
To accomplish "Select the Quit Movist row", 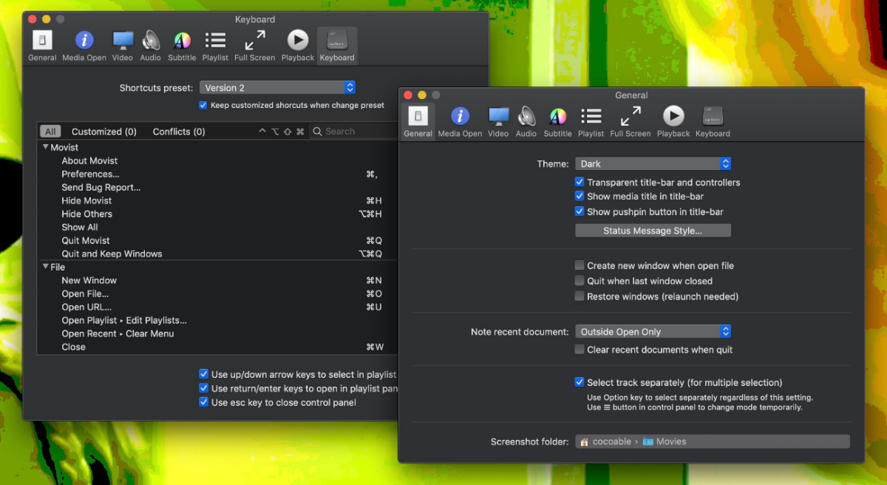I will 218,240.
